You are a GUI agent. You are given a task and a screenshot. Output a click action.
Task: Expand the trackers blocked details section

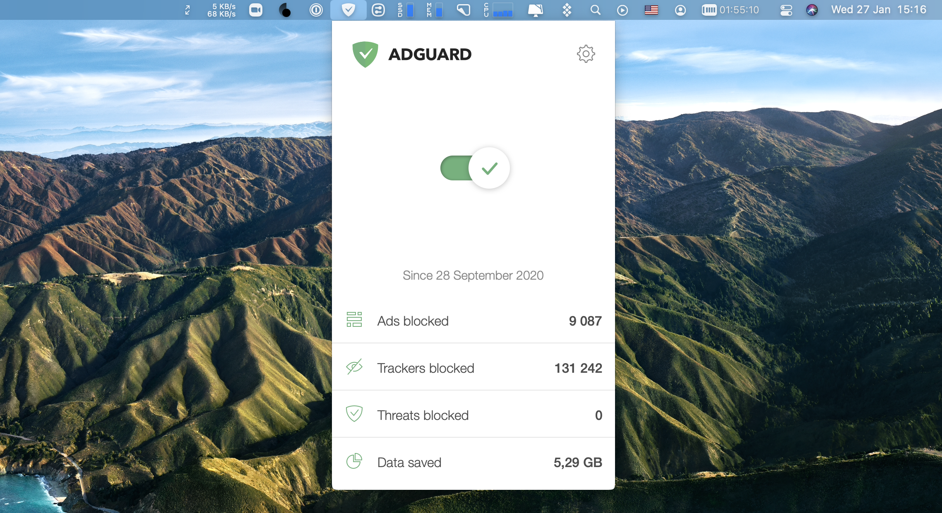click(474, 368)
